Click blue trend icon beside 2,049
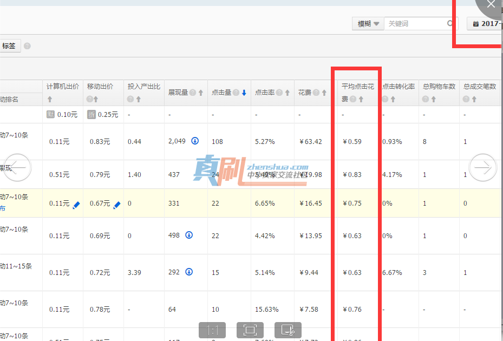 [x=195, y=141]
